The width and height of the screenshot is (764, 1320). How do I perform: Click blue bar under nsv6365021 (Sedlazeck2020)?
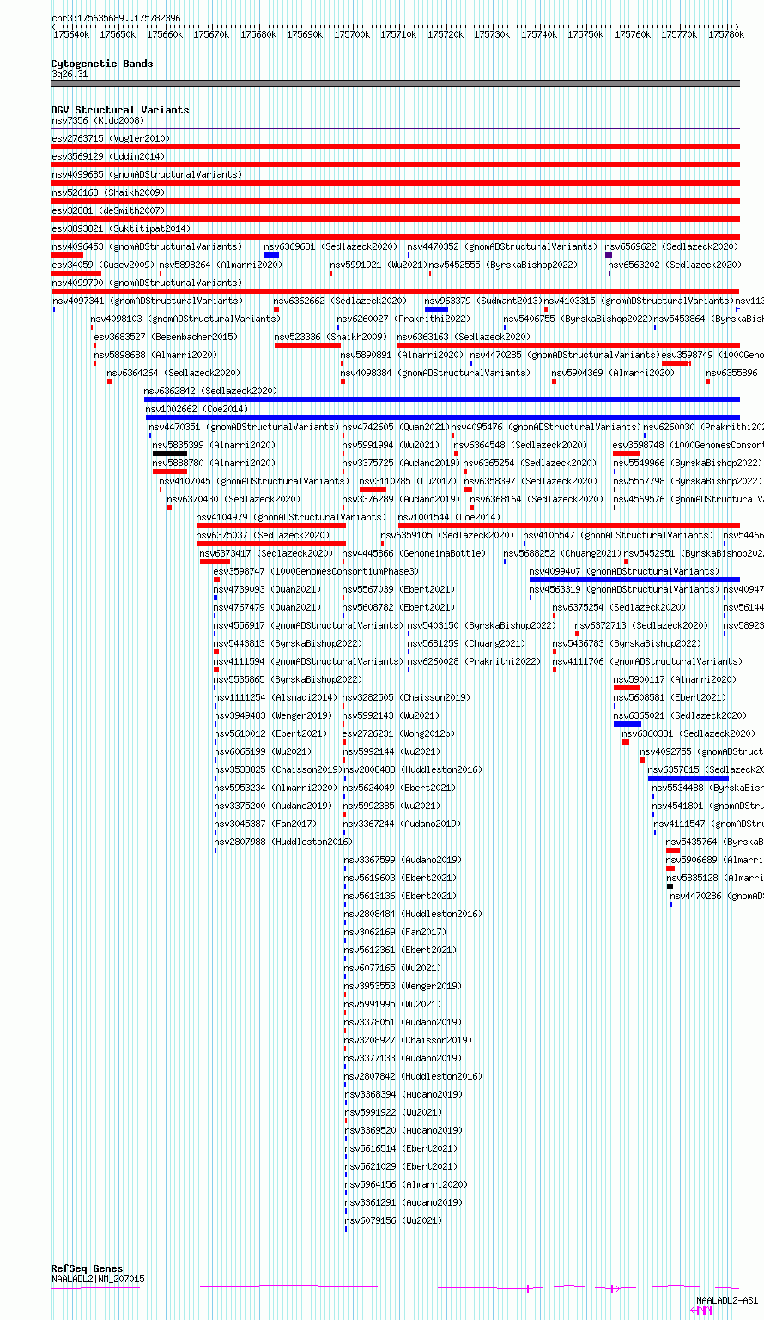click(x=628, y=724)
